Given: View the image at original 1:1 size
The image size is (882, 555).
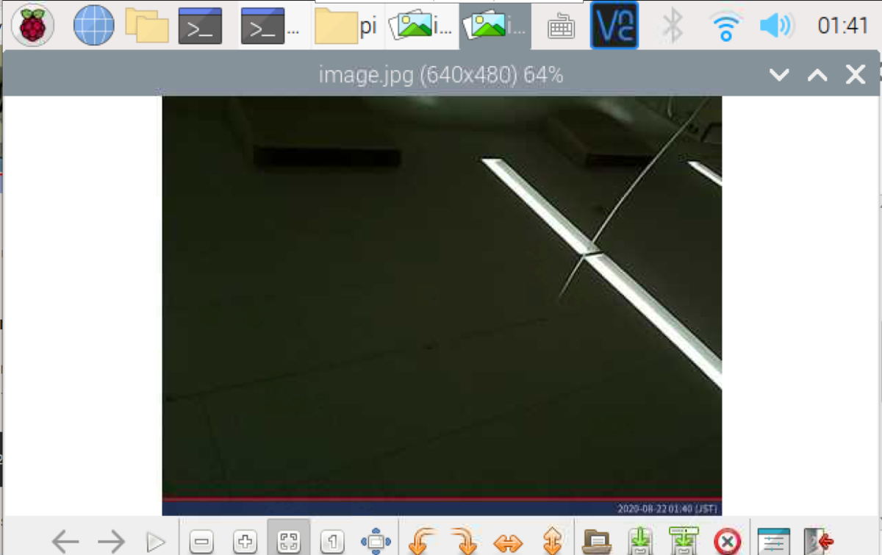Looking at the screenshot, I should coord(332,540).
